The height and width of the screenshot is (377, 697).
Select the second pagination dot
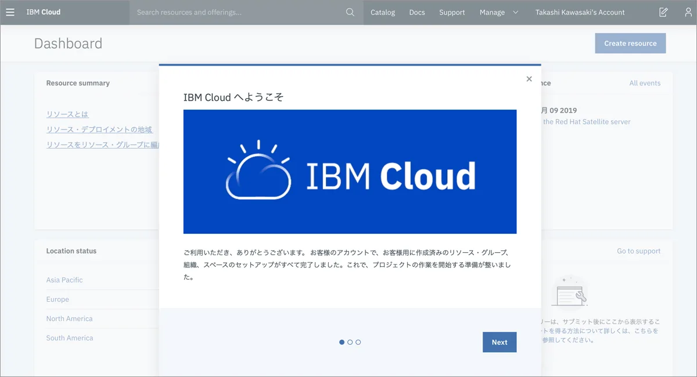point(350,342)
